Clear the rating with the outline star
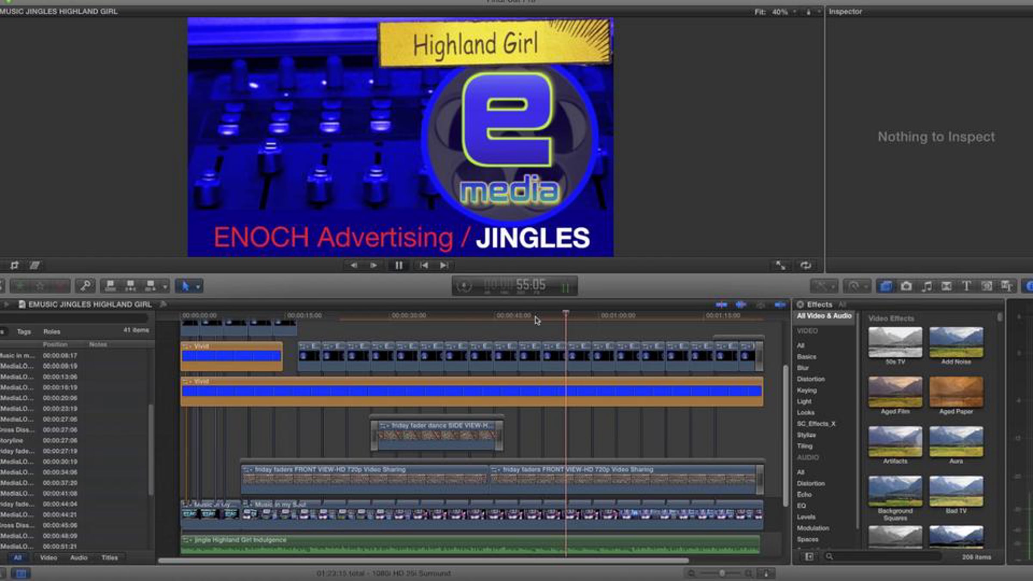This screenshot has height=581, width=1033. (x=40, y=286)
